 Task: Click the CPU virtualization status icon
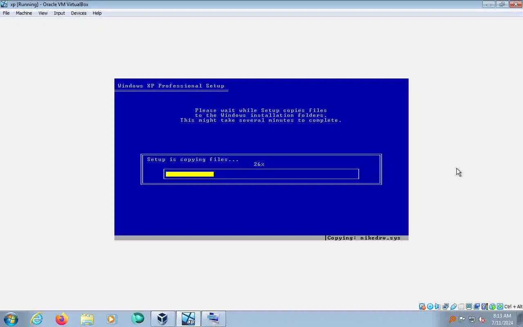point(485,307)
